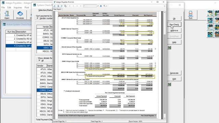Select run sequence 2 row
219x123 pixels.
18,39
